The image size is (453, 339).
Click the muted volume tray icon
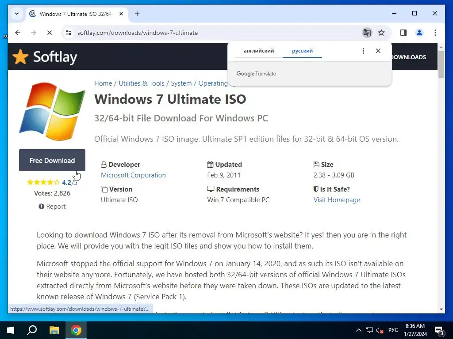pos(380,330)
